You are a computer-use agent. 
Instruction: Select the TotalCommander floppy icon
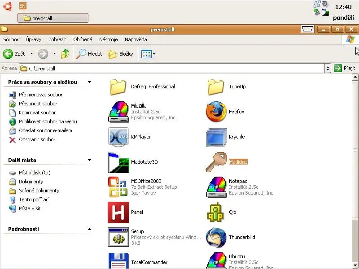(118, 260)
